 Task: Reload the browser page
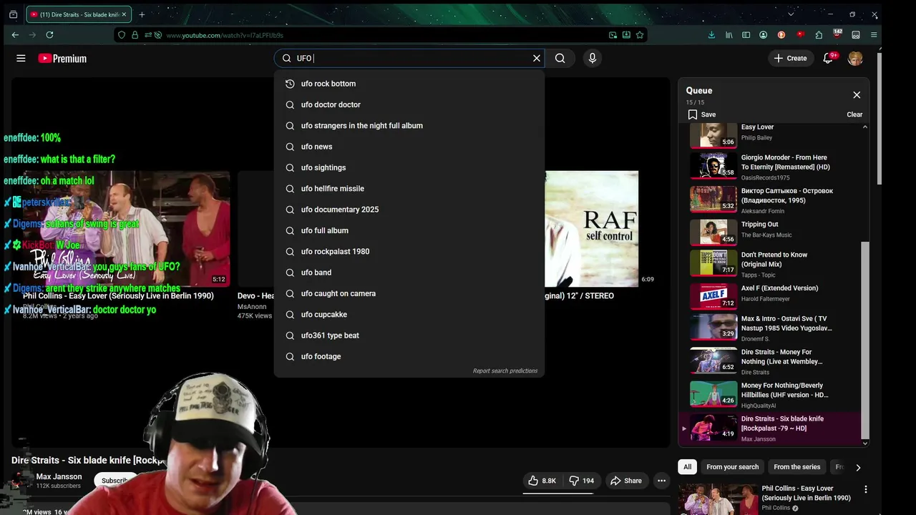coord(49,35)
